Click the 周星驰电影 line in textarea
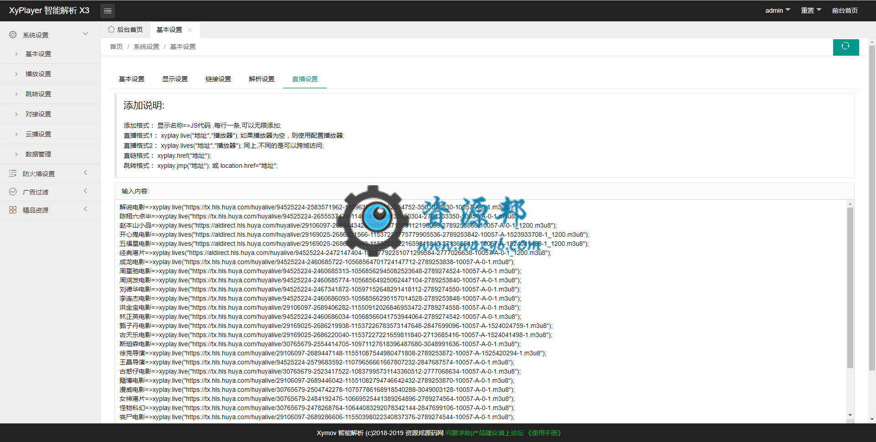Screen dimensions: 876x442 pos(320,271)
